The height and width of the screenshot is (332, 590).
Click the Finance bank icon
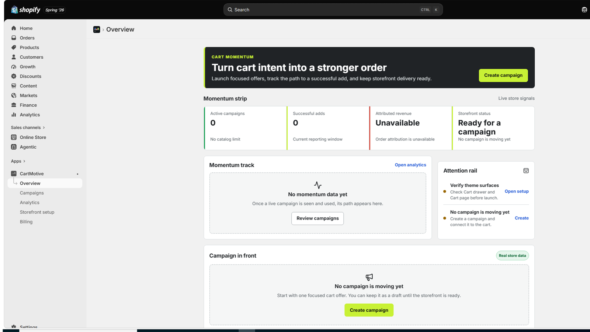(14, 105)
